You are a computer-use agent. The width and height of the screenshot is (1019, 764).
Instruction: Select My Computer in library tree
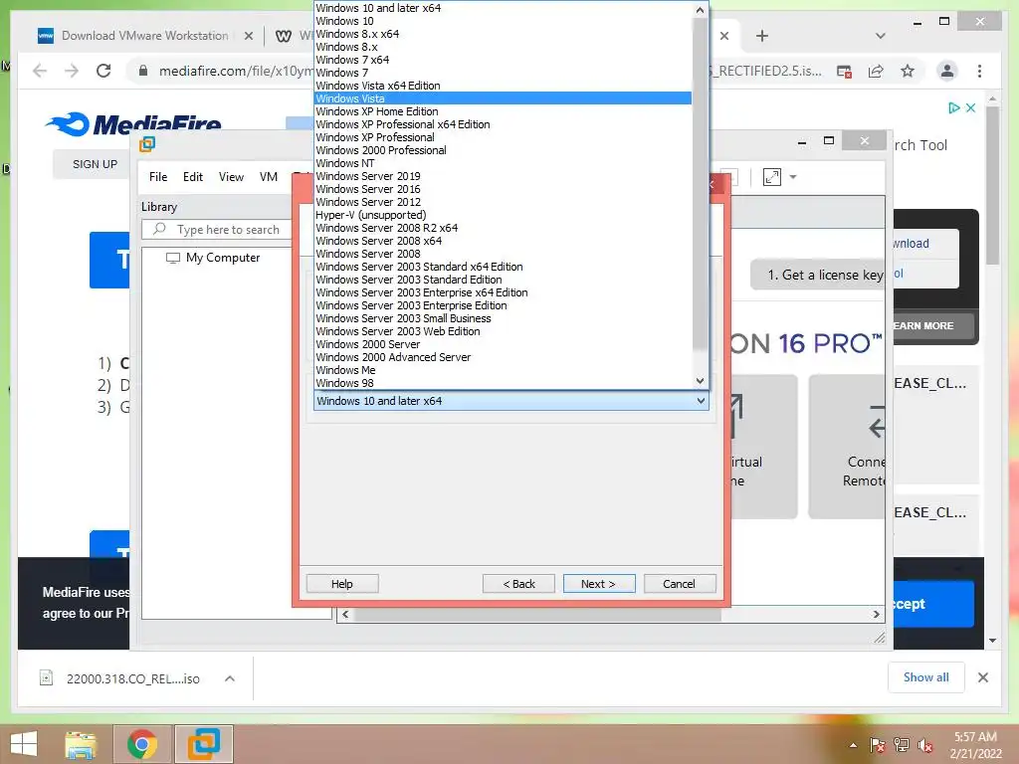[x=213, y=258]
